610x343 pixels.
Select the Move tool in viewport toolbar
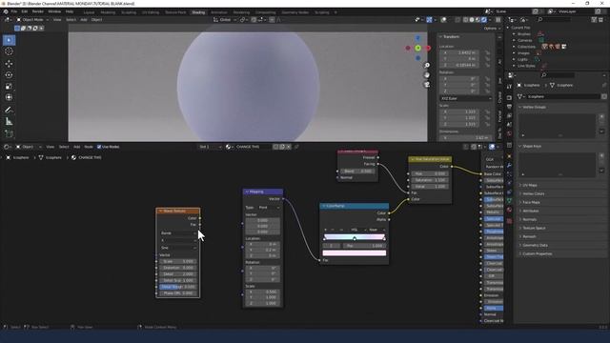click(9, 64)
